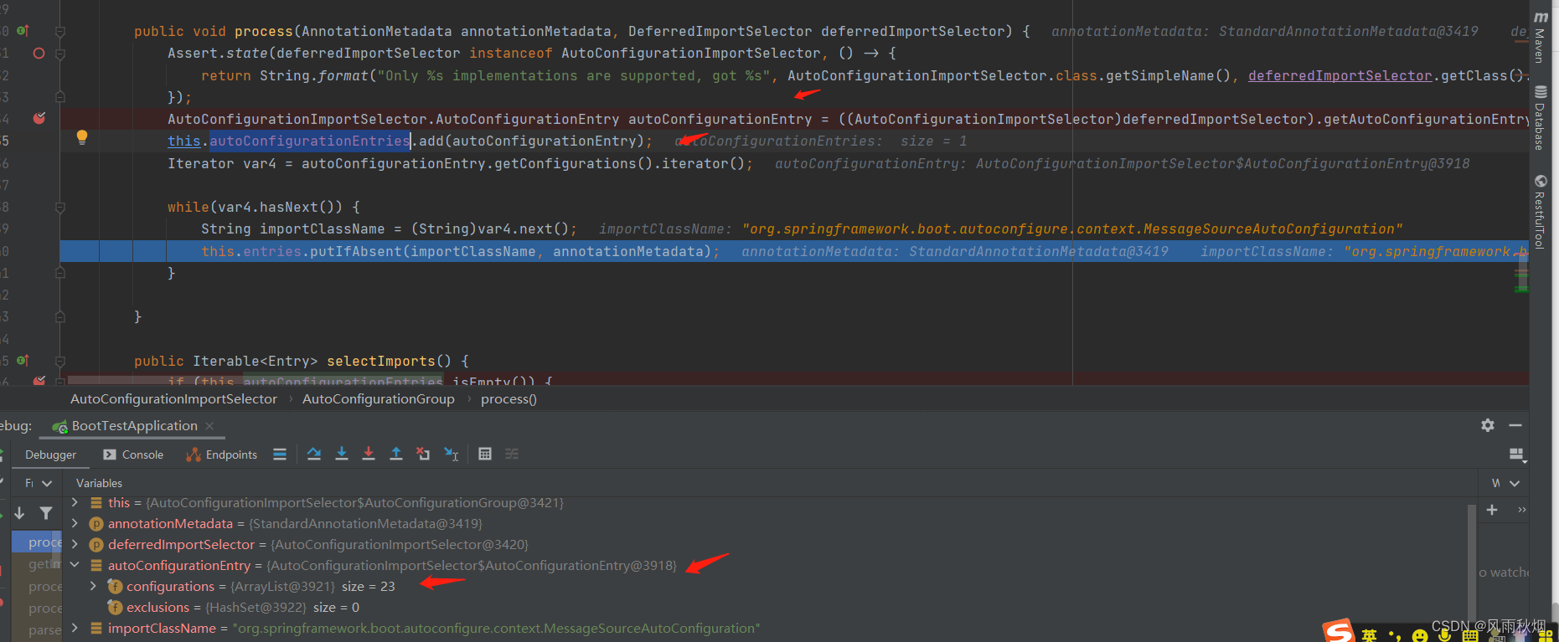
Task: Toggle the empty-circle breakpoint on Assert.state line
Action: pyautogui.click(x=39, y=53)
